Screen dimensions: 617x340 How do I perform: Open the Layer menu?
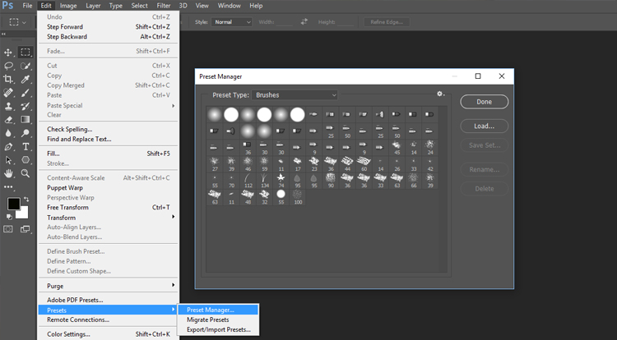(93, 6)
